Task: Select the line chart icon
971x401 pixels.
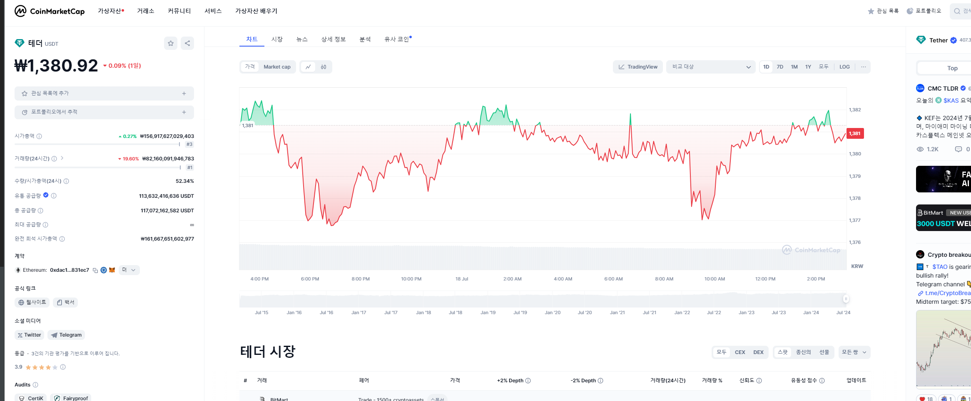Action: tap(308, 67)
